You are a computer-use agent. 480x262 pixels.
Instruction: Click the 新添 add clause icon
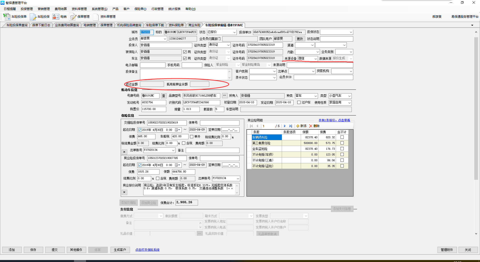click(x=301, y=126)
